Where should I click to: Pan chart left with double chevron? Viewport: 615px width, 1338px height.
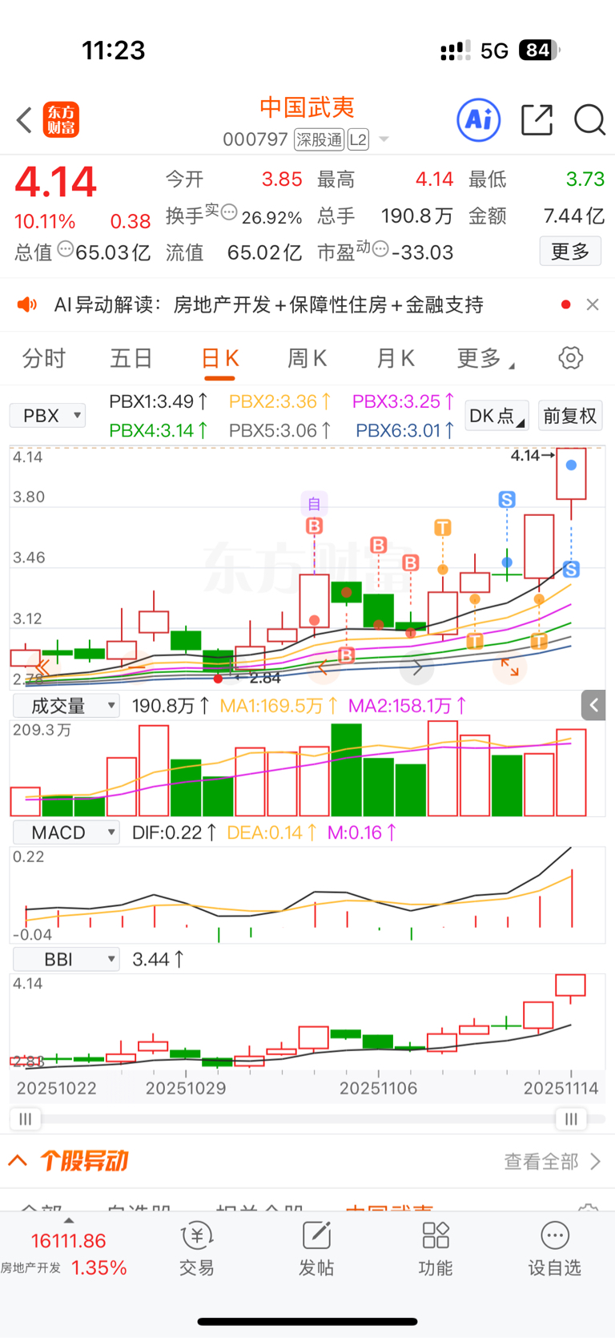(x=42, y=666)
